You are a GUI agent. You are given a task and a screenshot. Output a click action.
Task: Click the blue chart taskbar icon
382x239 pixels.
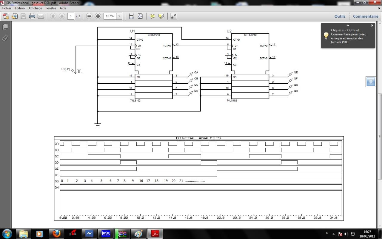(89, 233)
